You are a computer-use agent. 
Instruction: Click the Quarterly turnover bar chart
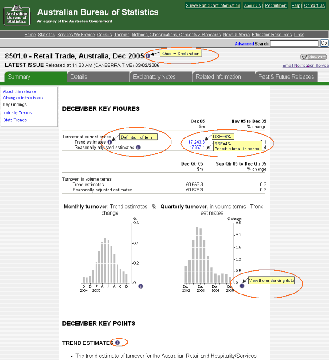tap(212, 255)
